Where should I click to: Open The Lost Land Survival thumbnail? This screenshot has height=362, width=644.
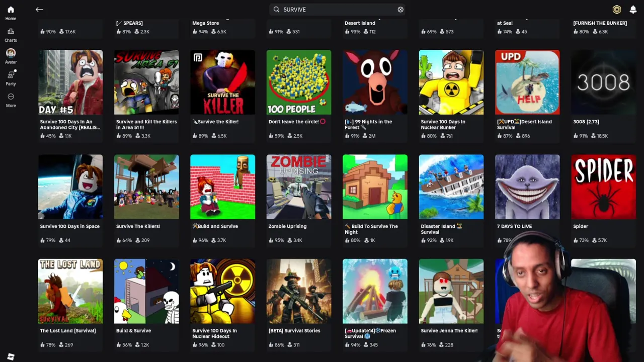[x=70, y=291]
